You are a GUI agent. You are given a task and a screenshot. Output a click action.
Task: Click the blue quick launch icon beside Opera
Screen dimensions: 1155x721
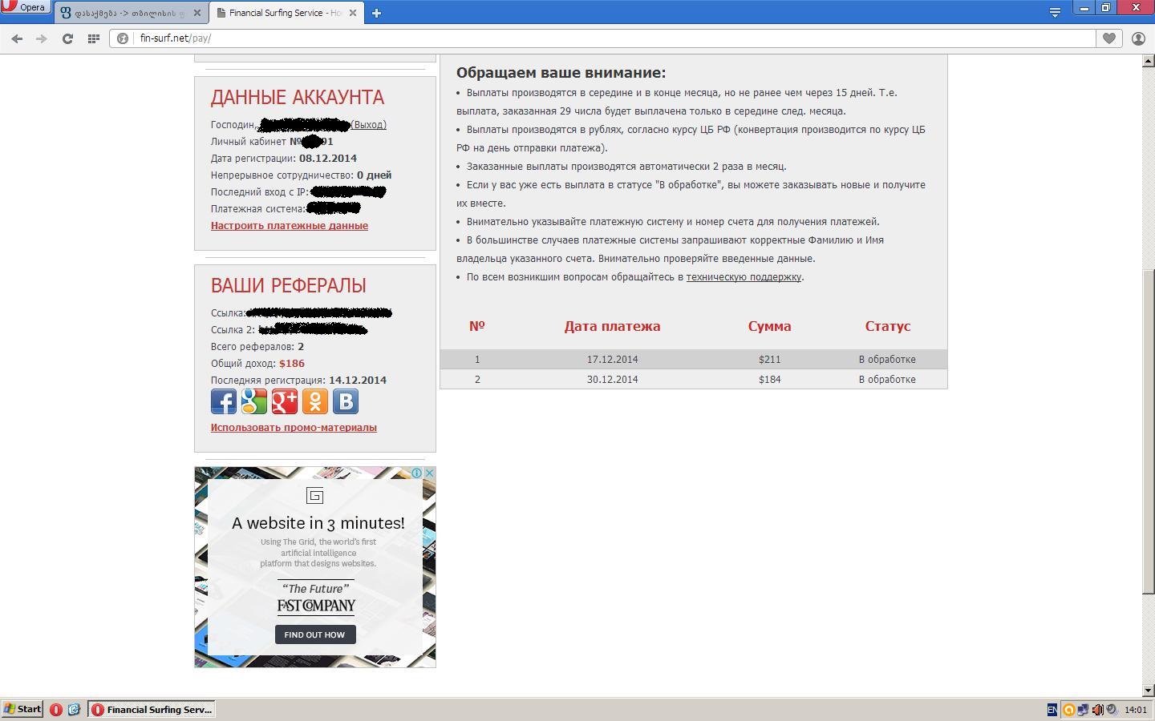click(x=74, y=710)
